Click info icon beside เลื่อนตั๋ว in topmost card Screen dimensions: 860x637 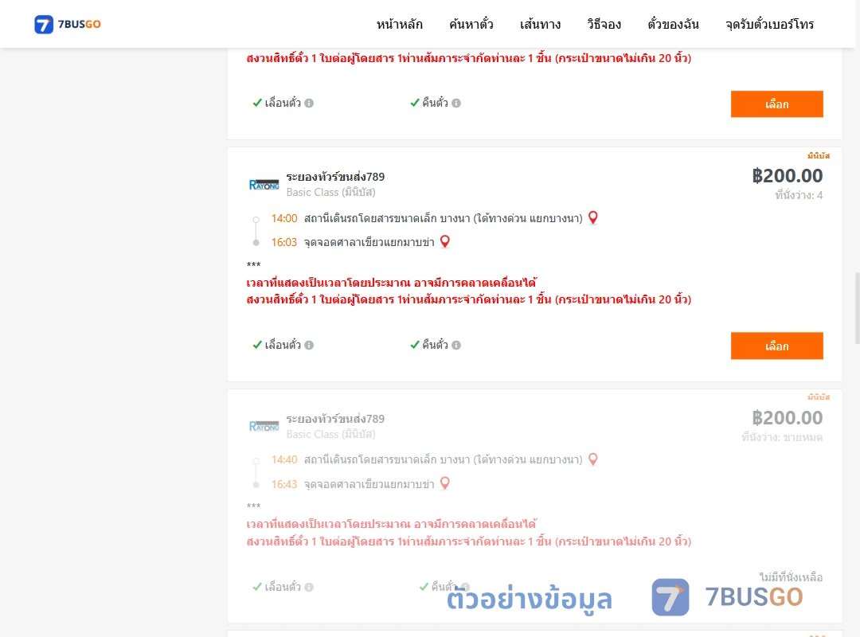(x=309, y=104)
